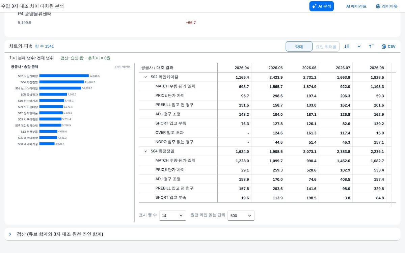
Task: Click the S06 베르디화학 chart label
Action: 28,138
